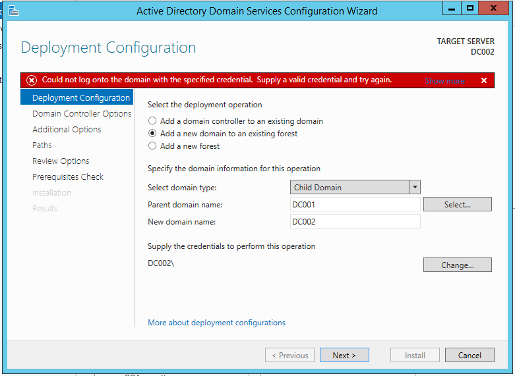Click the Cancel button
The width and height of the screenshot is (515, 376).
470,355
